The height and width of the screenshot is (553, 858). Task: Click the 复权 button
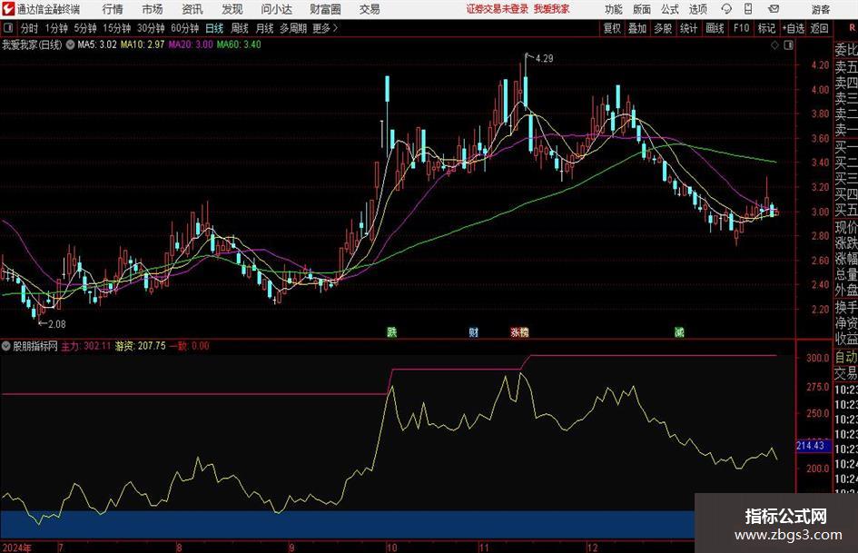point(612,28)
